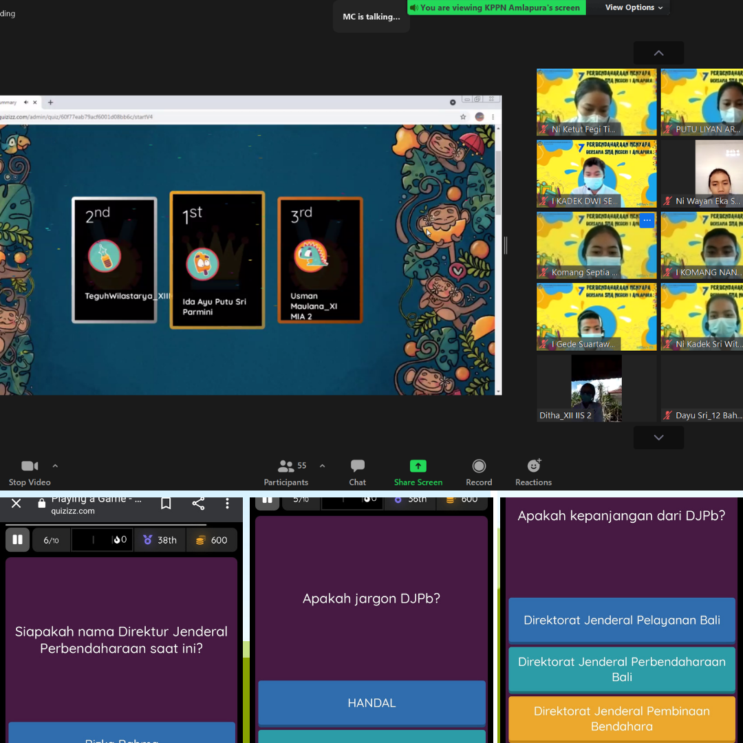Click the blue three-dots on Komang Septia tile
Image resolution: width=743 pixels, height=743 pixels.
(x=647, y=220)
